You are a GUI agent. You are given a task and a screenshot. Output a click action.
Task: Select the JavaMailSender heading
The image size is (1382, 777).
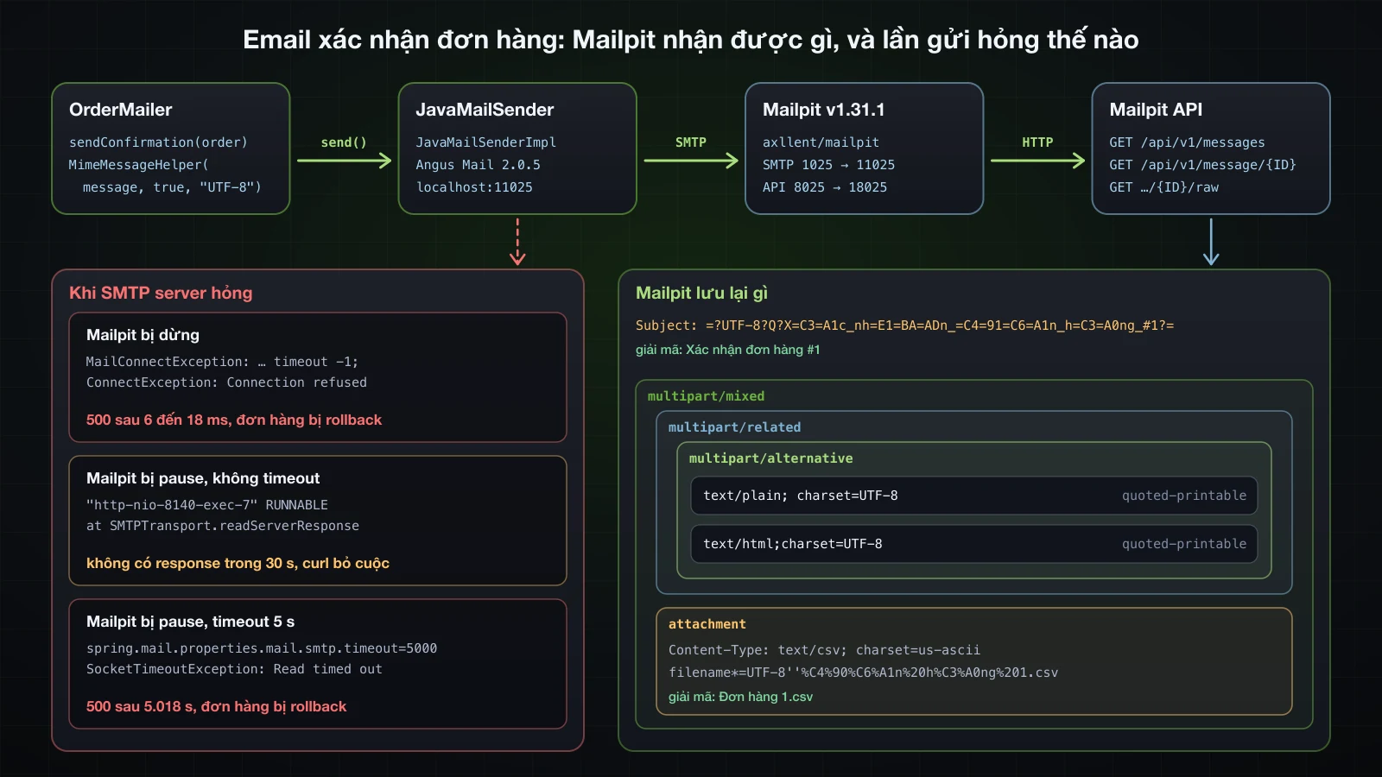(x=485, y=110)
